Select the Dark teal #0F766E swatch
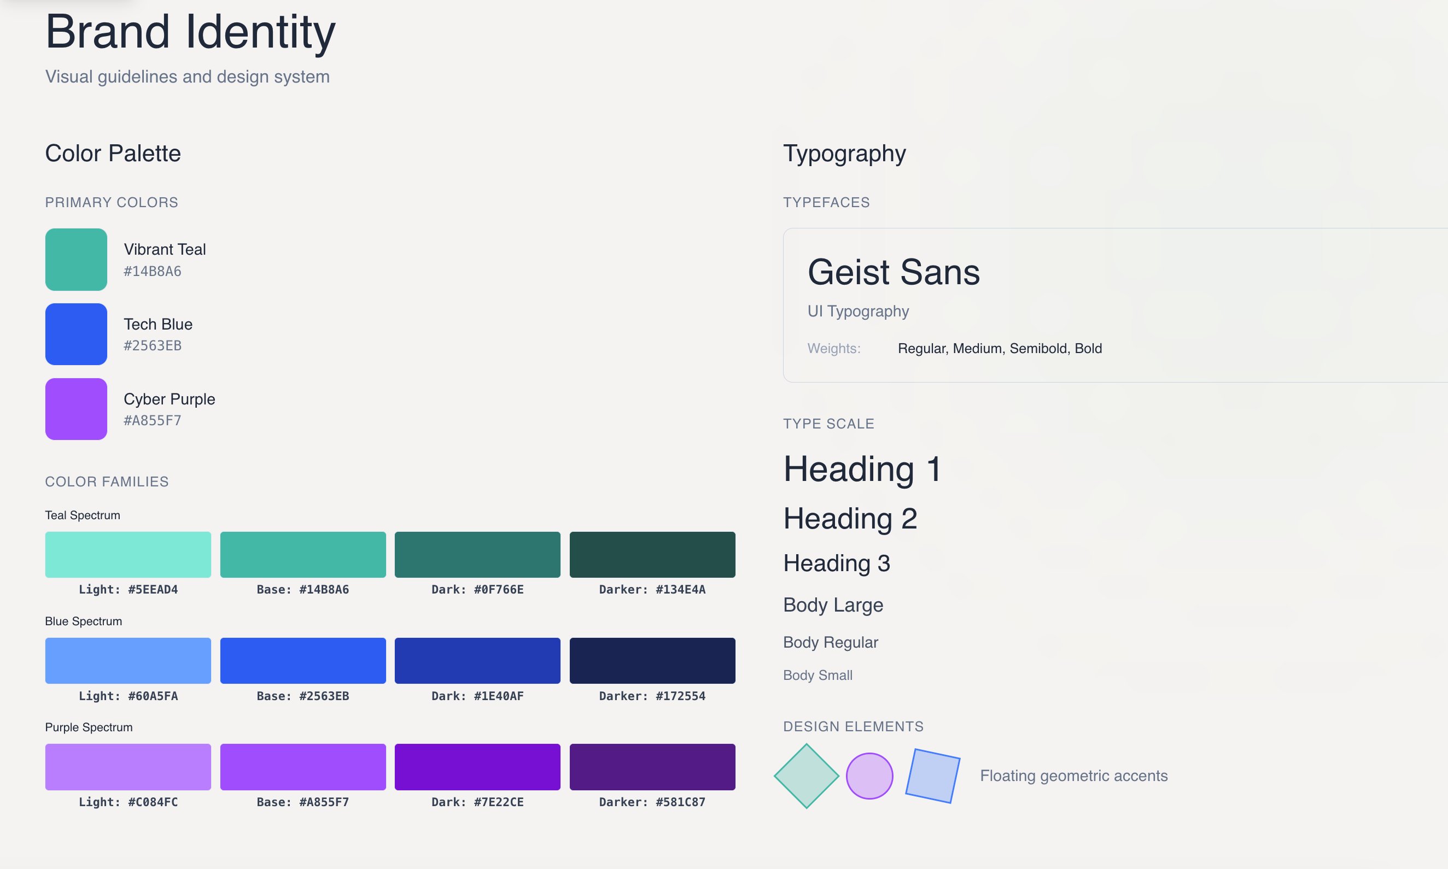The height and width of the screenshot is (869, 1448). (477, 555)
